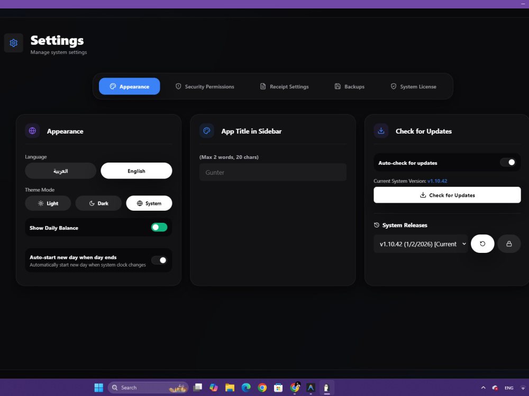The image size is (529, 396).
Task: Open File Explorer from the taskbar
Action: 230,388
